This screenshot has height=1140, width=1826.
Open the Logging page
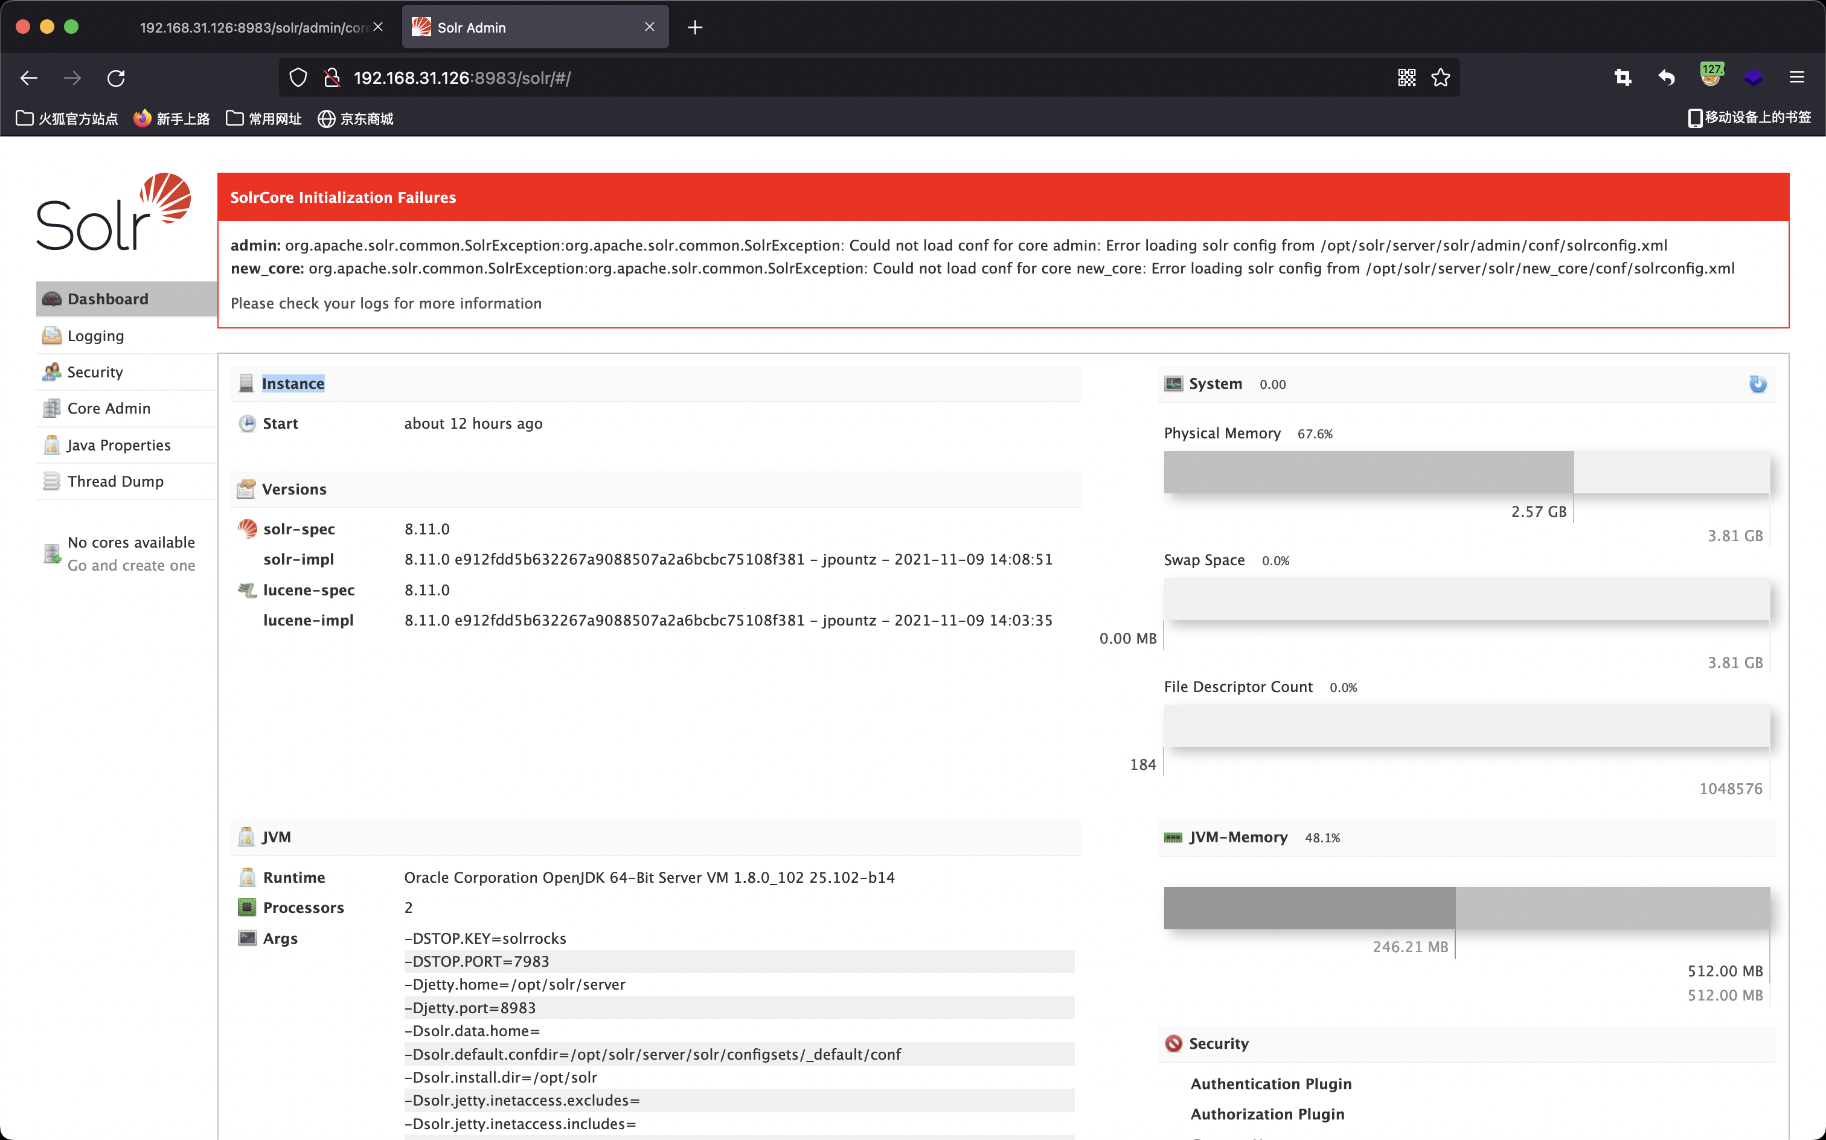95,336
